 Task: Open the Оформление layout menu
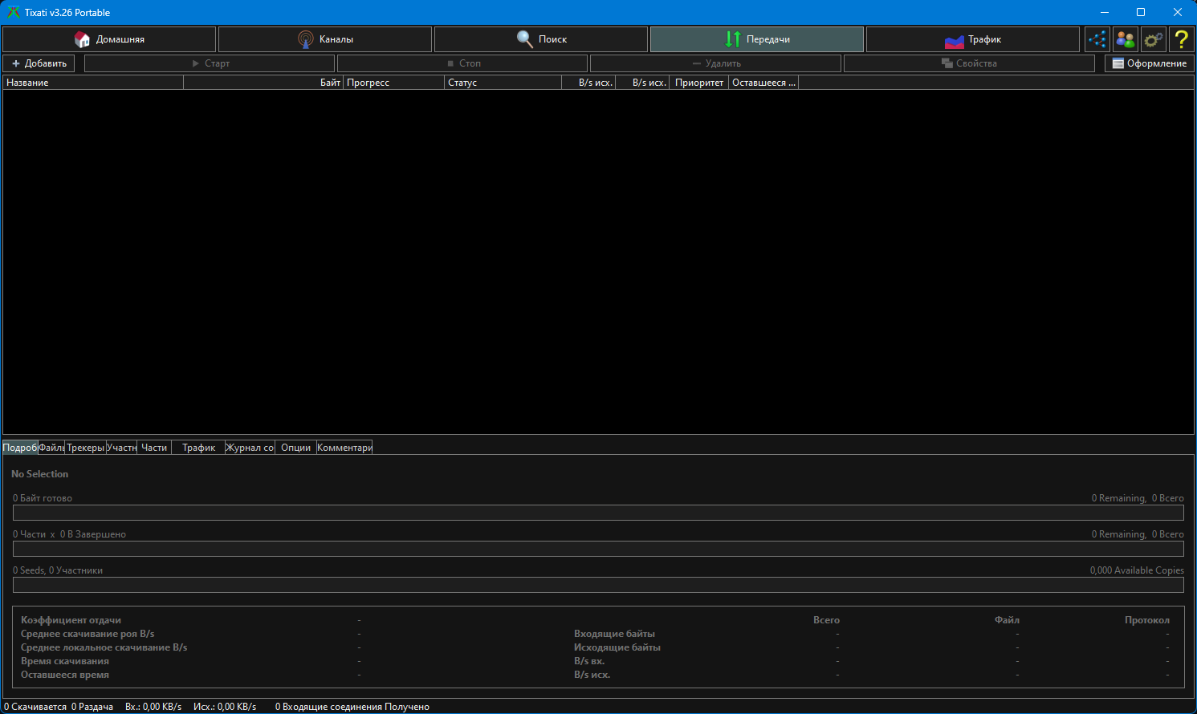[x=1149, y=63]
